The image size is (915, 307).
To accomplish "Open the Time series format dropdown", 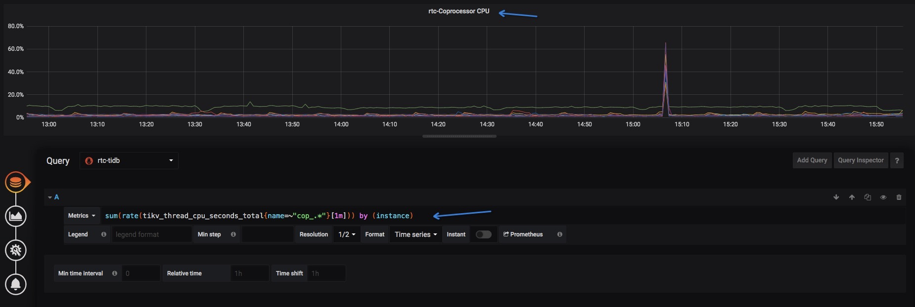I will click(416, 234).
